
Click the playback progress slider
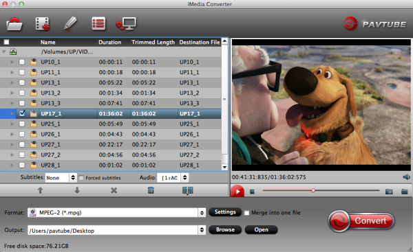click(321, 190)
